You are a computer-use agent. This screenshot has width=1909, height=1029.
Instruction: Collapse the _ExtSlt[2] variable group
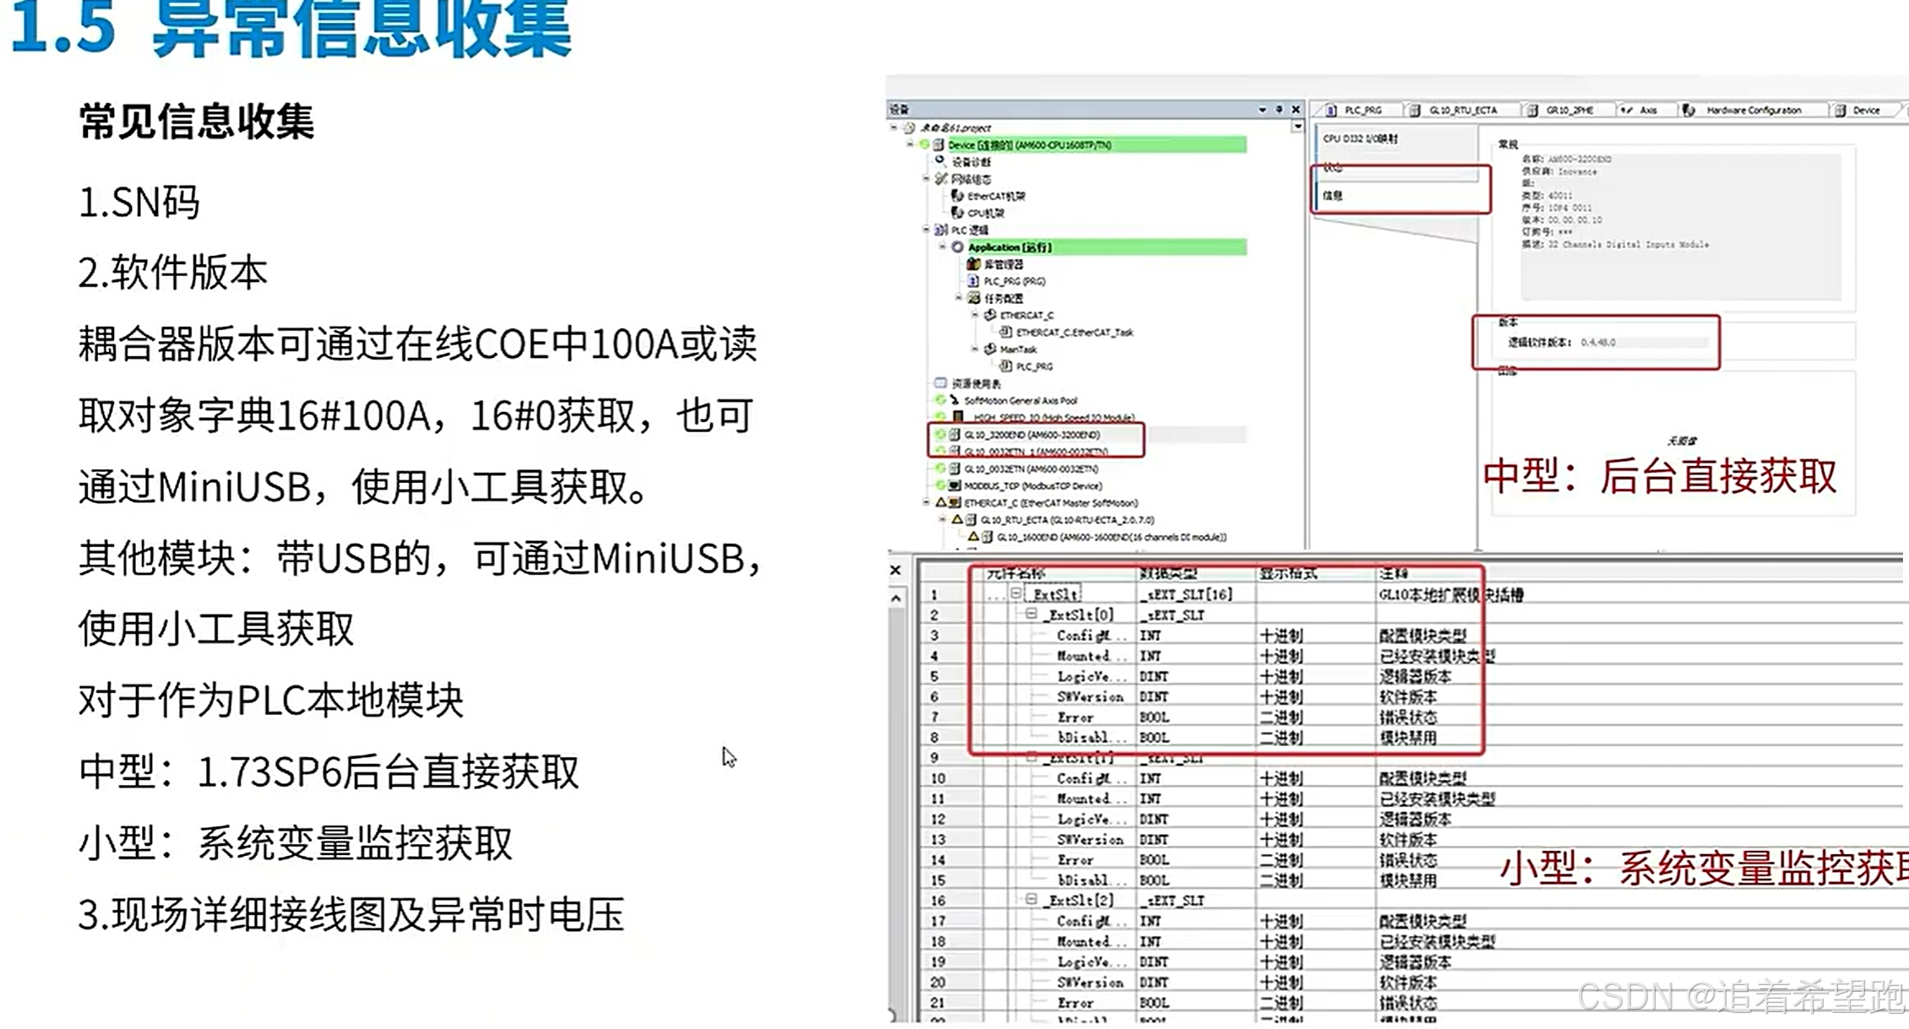point(1031,900)
